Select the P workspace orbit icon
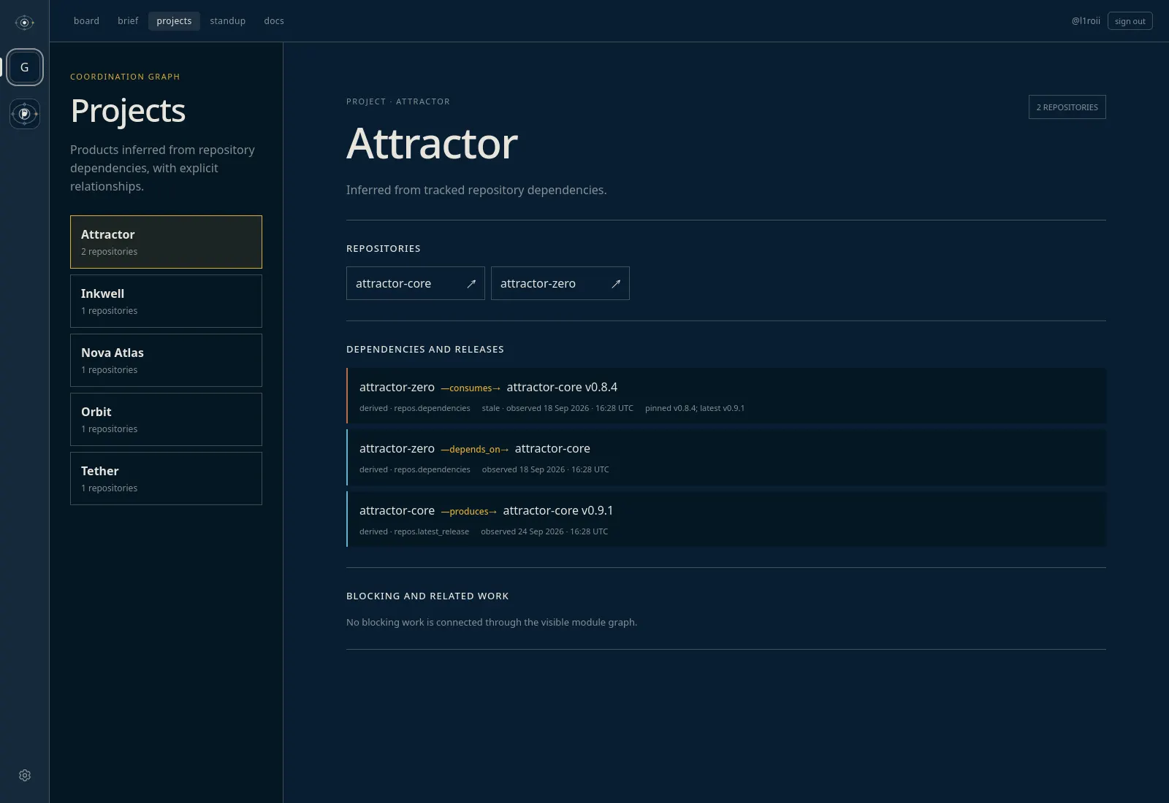The image size is (1169, 803). pyautogui.click(x=25, y=114)
